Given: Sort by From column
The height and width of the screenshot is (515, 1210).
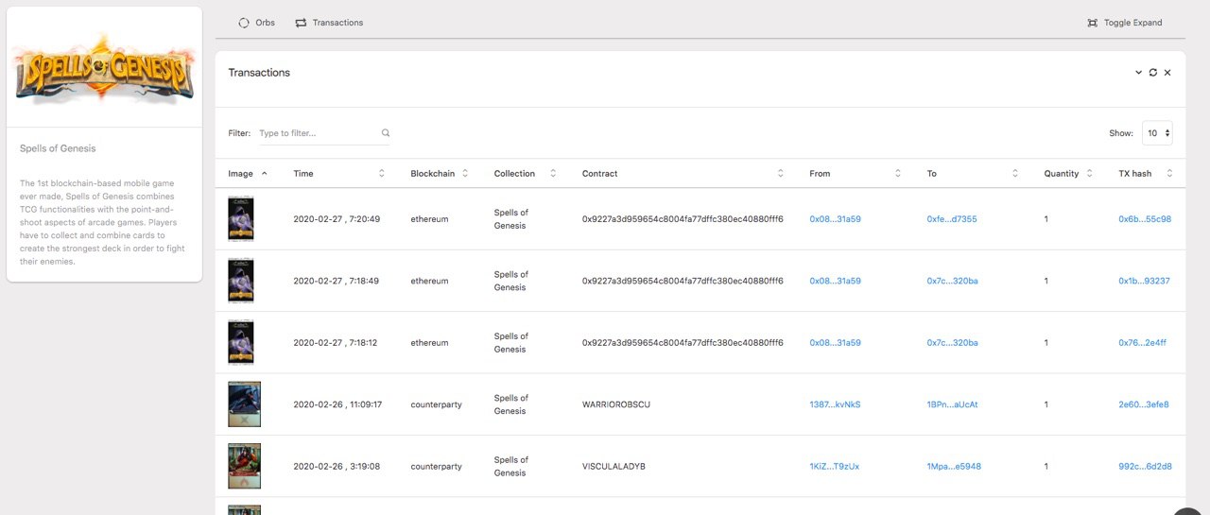Looking at the screenshot, I should (856, 174).
